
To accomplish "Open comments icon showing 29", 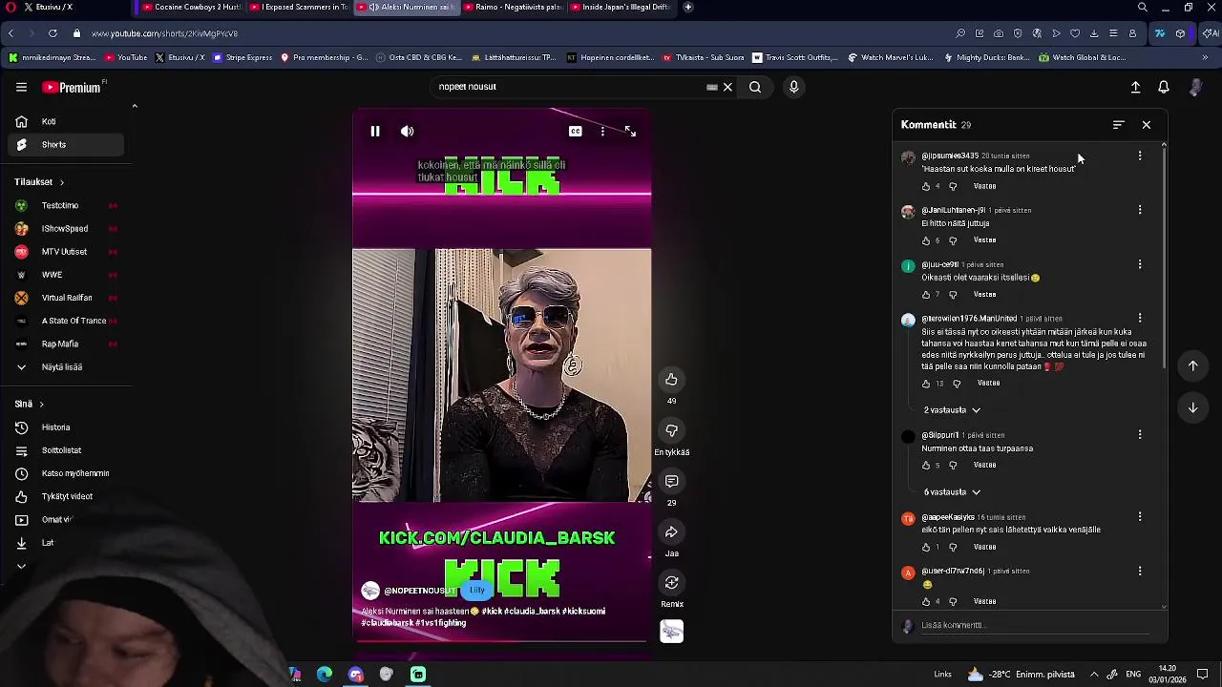I will coord(671,481).
